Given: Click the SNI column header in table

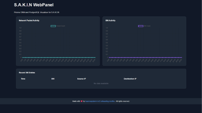Looking at the screenshot, I should pos(53,79).
